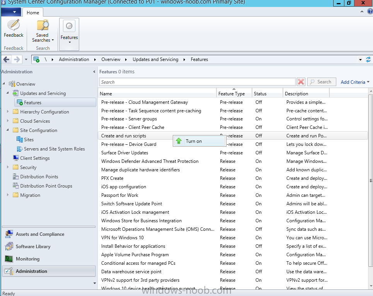Click the Sites icon in tree
The width and height of the screenshot is (373, 296).
click(x=19, y=139)
